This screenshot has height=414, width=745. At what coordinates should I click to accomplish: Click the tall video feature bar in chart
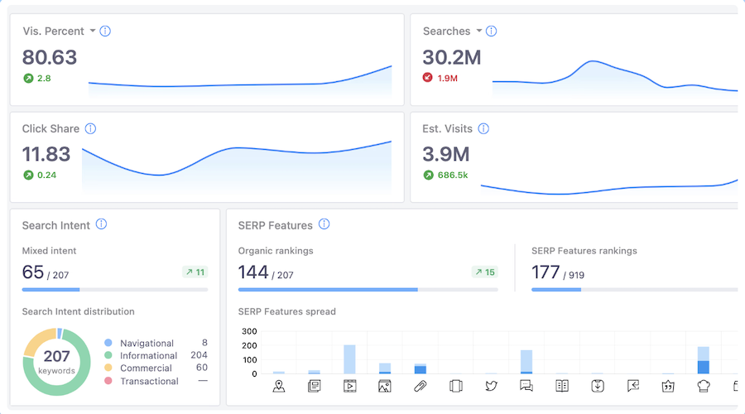pyautogui.click(x=349, y=359)
